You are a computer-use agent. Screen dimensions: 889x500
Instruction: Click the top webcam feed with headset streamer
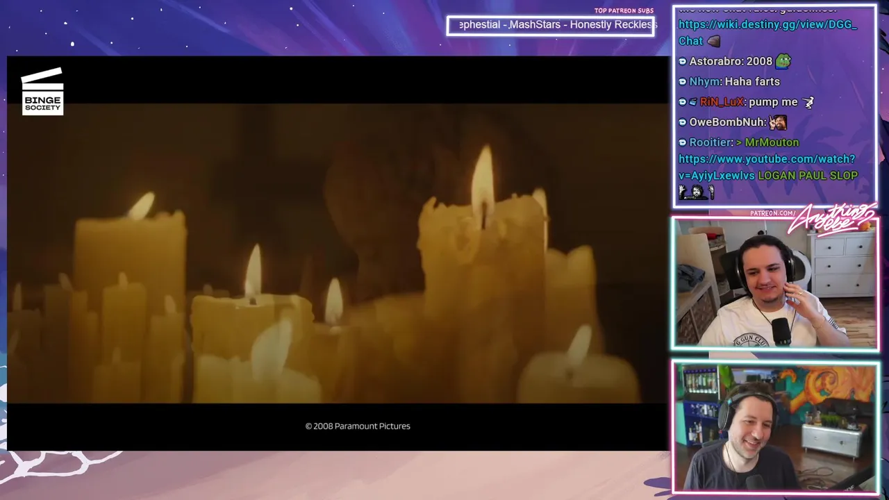[774, 283]
